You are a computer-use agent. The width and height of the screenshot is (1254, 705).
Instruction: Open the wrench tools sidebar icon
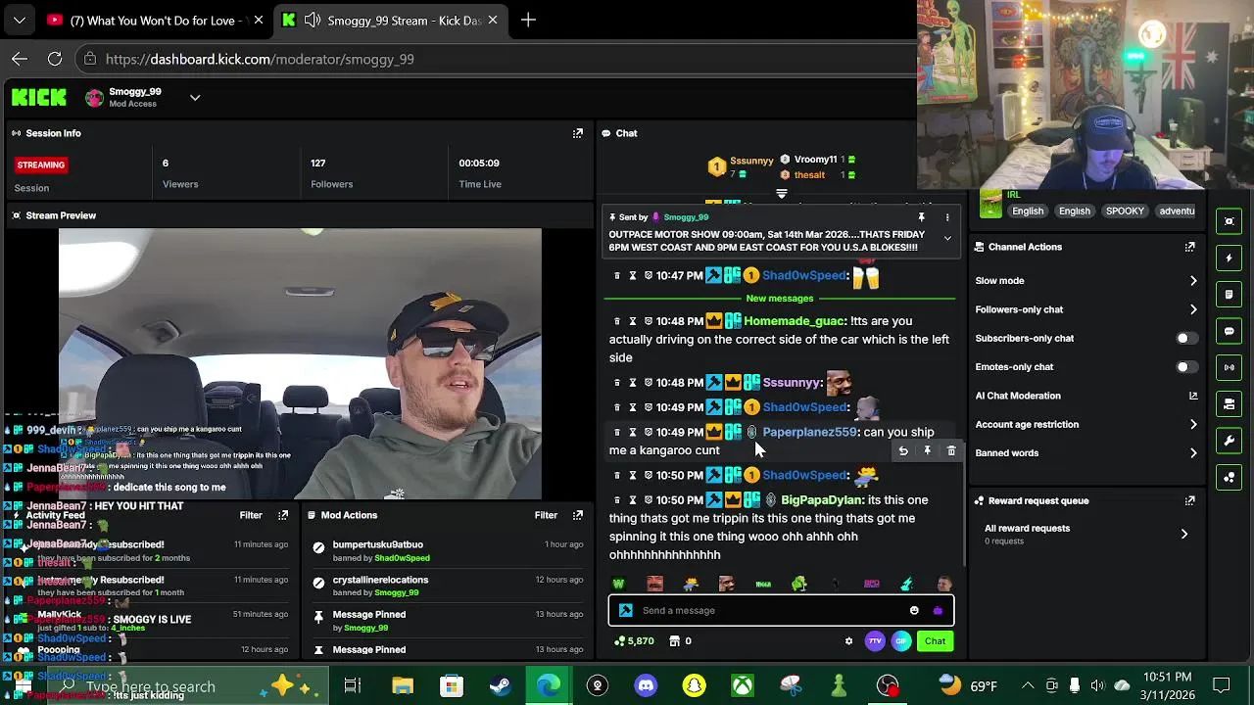coord(1230,441)
